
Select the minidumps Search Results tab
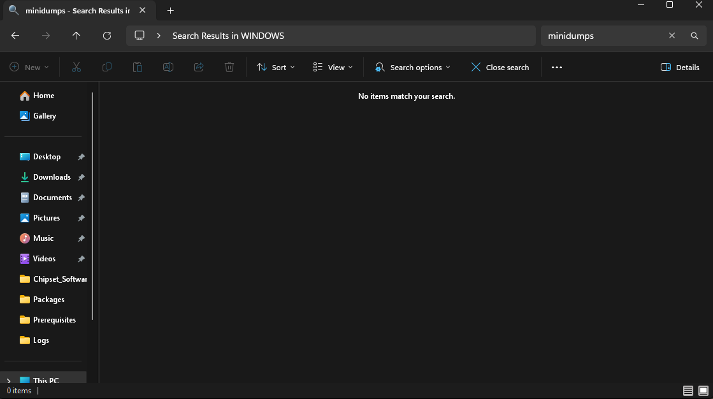click(x=78, y=10)
